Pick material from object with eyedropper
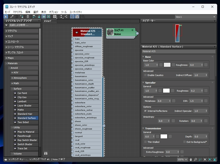Screen dimensions: 220x164 [12, 17]
